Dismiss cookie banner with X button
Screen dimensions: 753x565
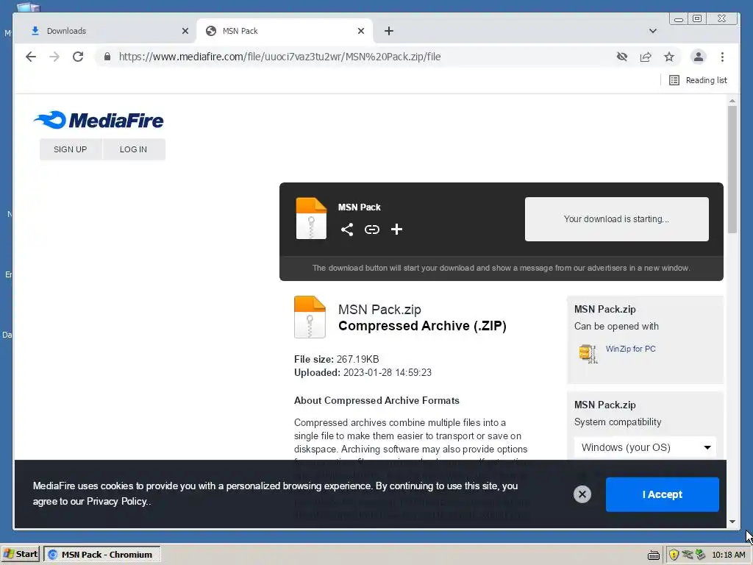coord(582,494)
